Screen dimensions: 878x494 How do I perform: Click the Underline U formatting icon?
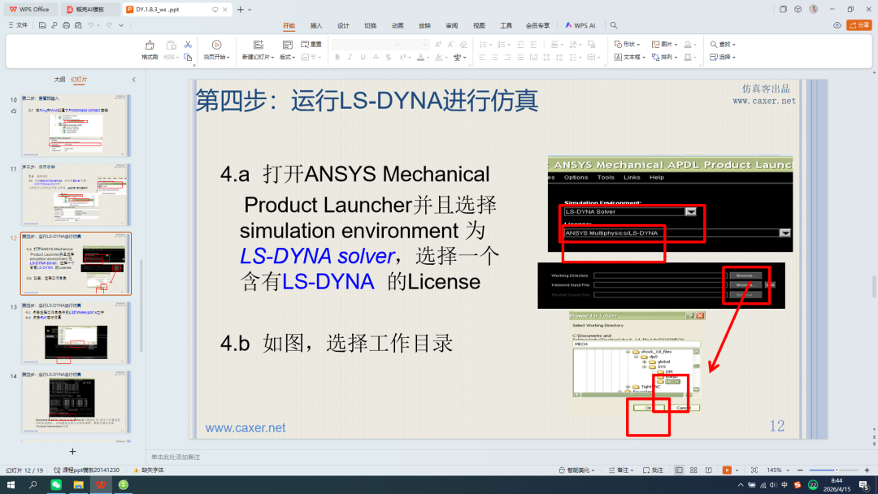tap(363, 57)
